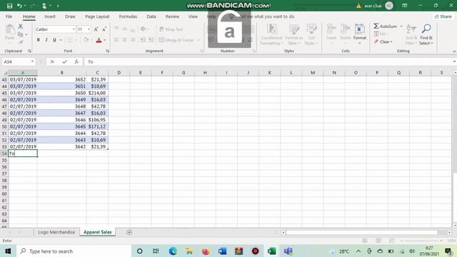Cancel the formula bar entry

(52, 62)
